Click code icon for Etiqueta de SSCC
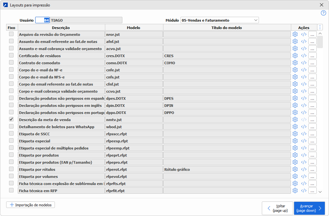Image resolution: width=329 pixels, height=216 pixels. 303,134
